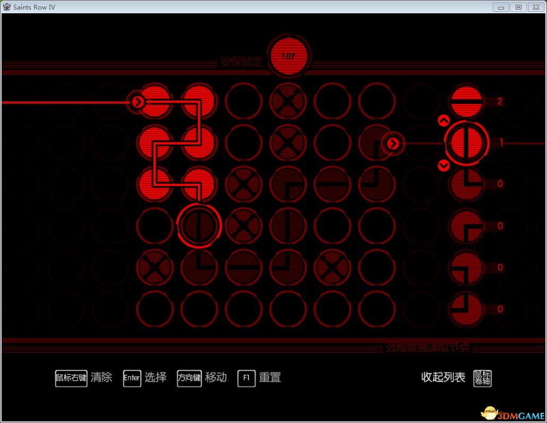The width and height of the screenshot is (547, 423).
Task: Select the empty node in row 4, column 6
Action: pyautogui.click(x=377, y=226)
